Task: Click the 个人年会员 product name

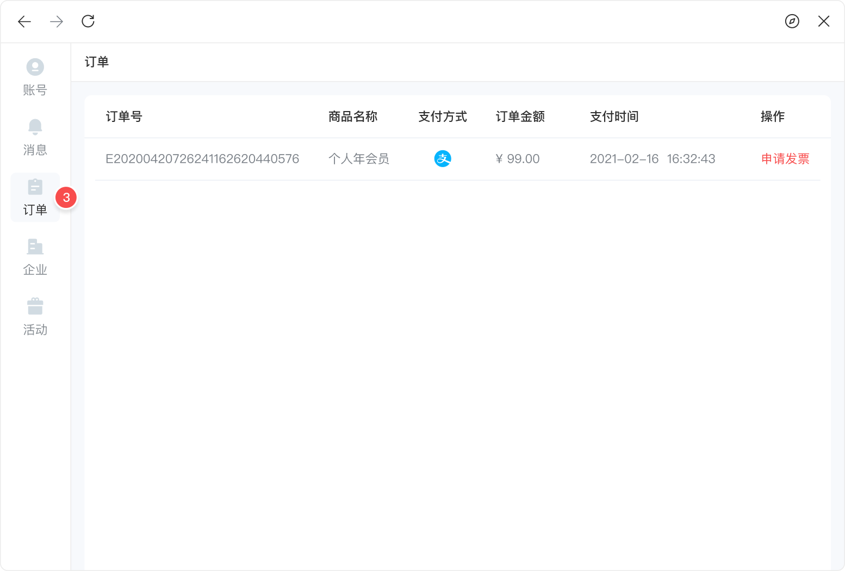Action: 359,159
